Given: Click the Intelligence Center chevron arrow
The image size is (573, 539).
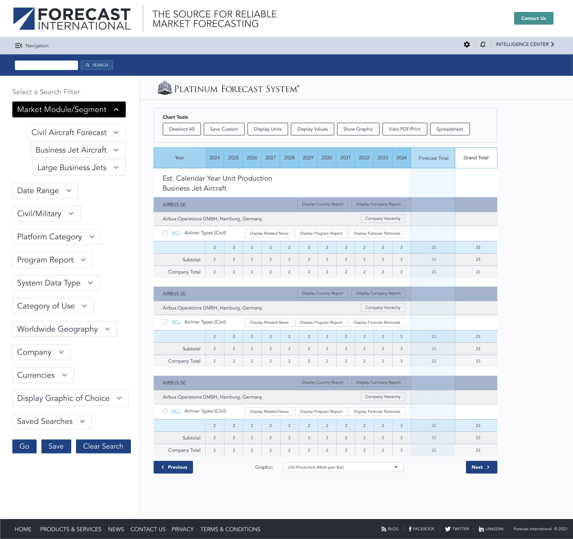Looking at the screenshot, I should coord(552,44).
